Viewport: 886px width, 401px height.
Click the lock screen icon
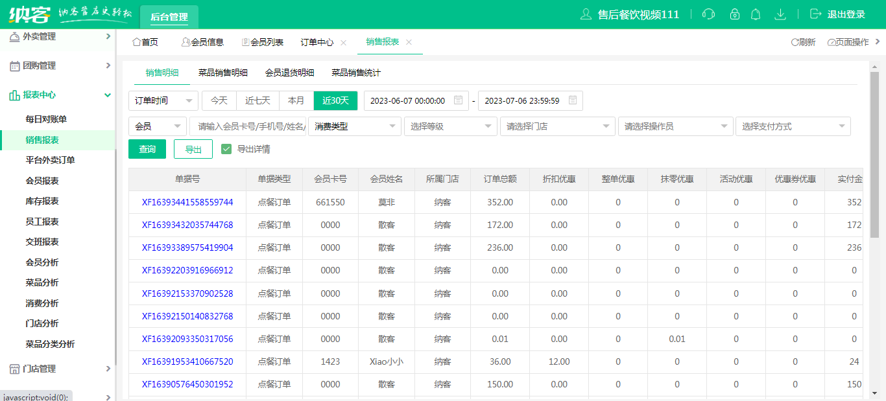pos(734,14)
